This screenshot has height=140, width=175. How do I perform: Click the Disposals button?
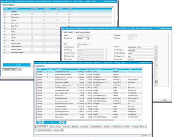pos(85,127)
